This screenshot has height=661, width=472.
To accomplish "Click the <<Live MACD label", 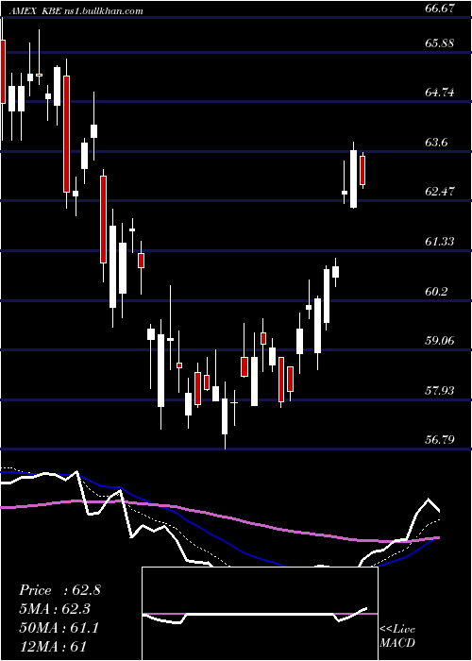I will (x=397, y=636).
